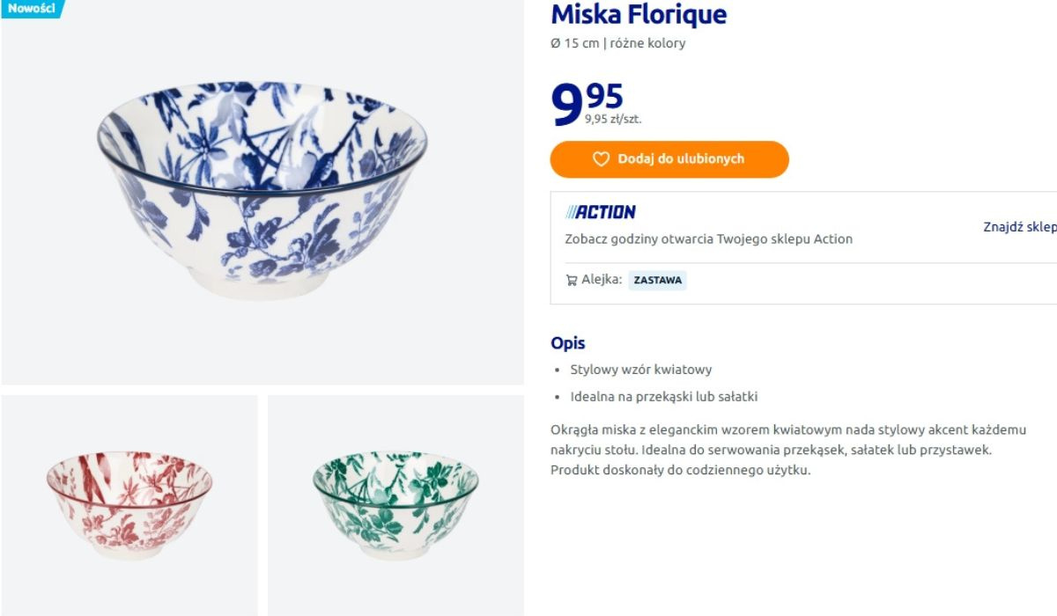The image size is (1057, 616).
Task: Click the Stylowy wzór kwiatowy bullet point
Action: tap(640, 370)
